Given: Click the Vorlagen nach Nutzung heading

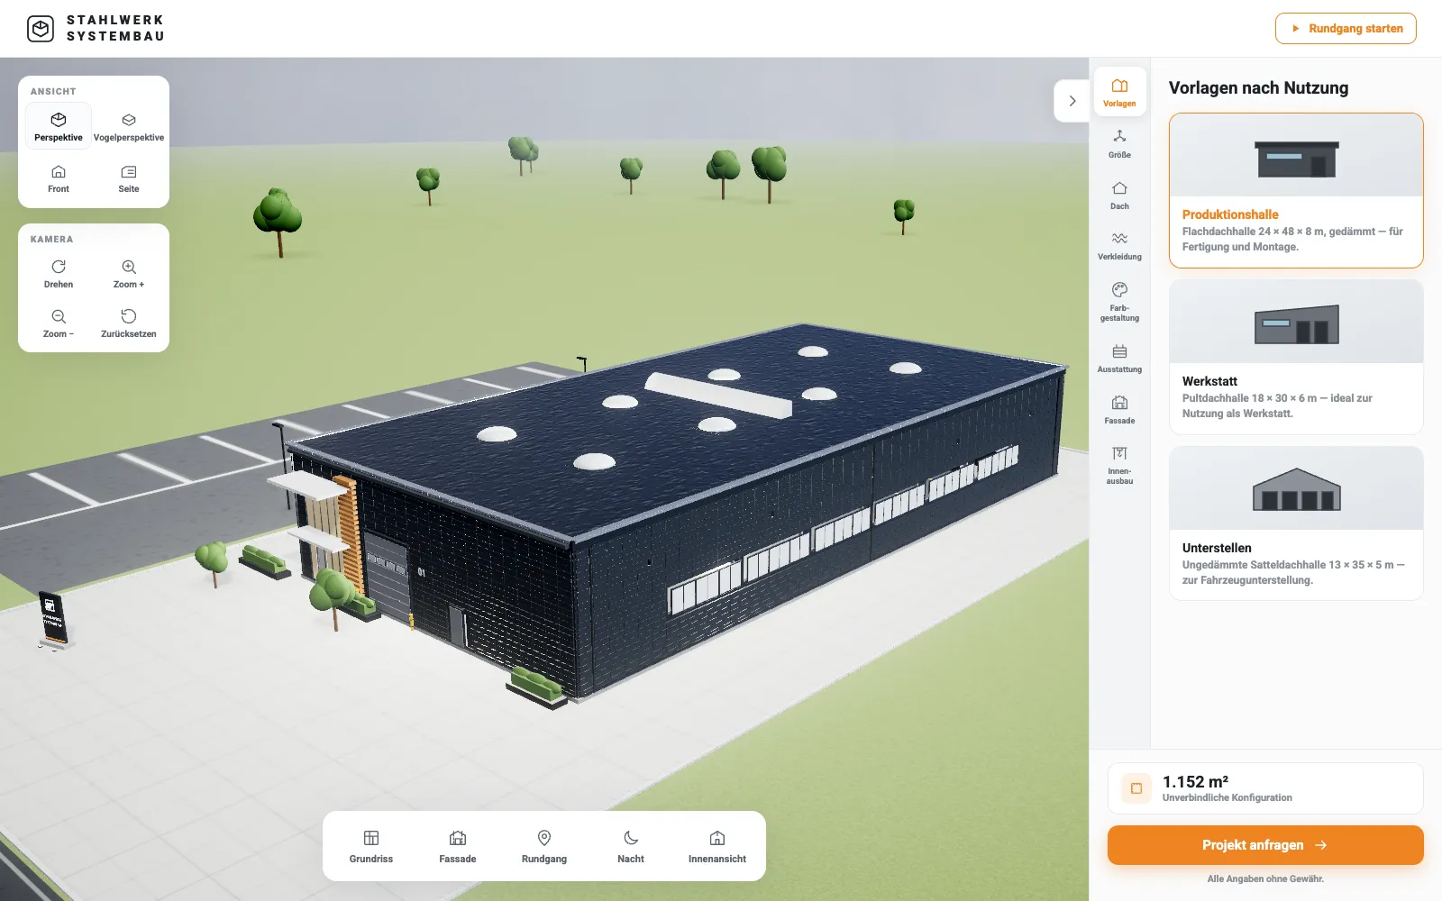Looking at the screenshot, I should (x=1258, y=87).
